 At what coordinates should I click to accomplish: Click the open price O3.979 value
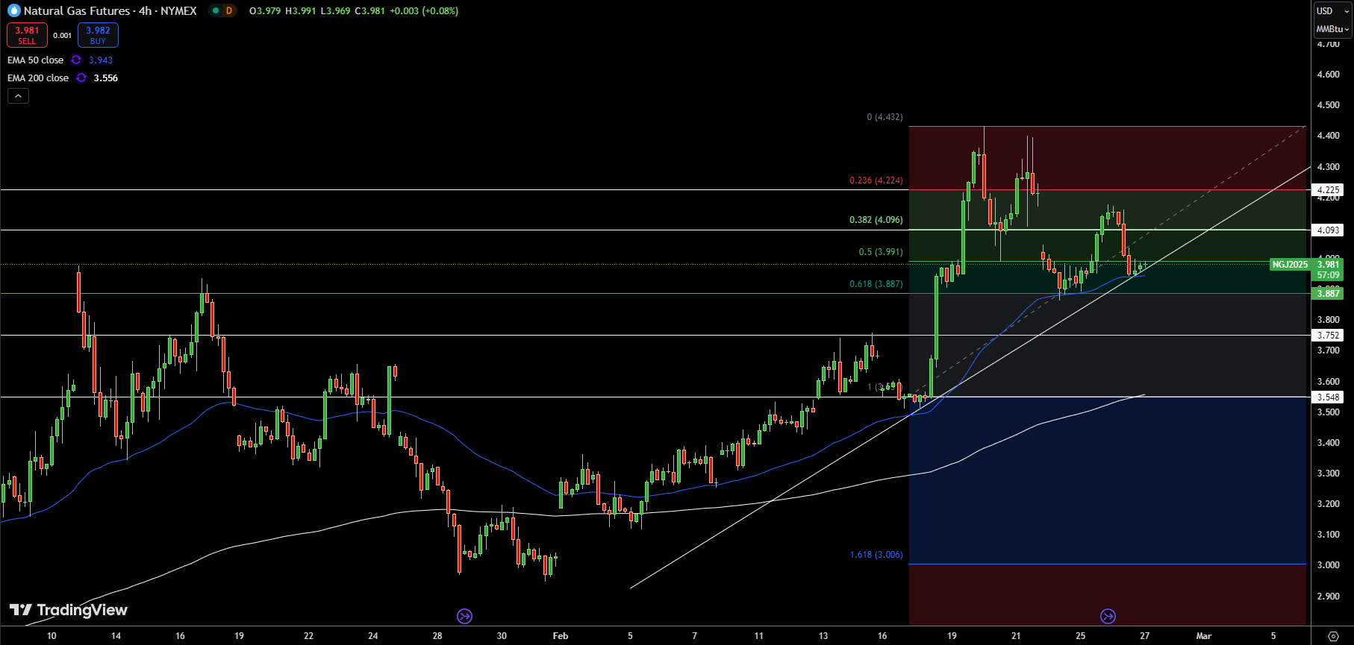click(265, 10)
